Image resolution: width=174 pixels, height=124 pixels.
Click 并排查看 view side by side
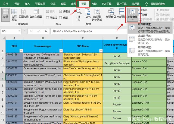pyautogui.click(x=163, y=10)
